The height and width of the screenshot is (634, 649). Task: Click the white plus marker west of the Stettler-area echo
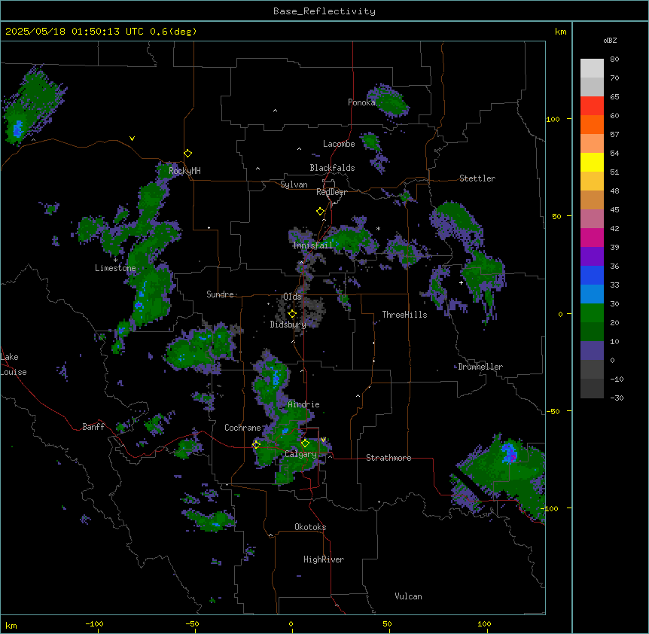coord(461,282)
